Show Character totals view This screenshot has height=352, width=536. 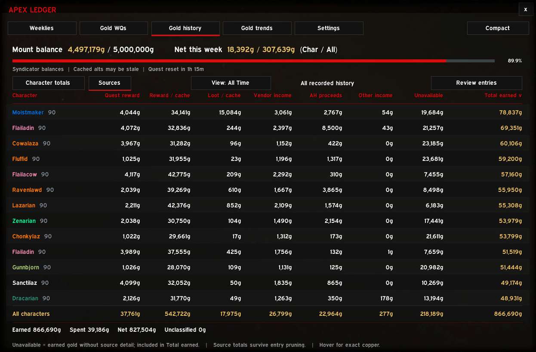pyautogui.click(x=48, y=83)
